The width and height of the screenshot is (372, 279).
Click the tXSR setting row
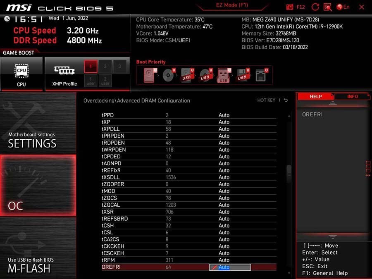coord(189,212)
